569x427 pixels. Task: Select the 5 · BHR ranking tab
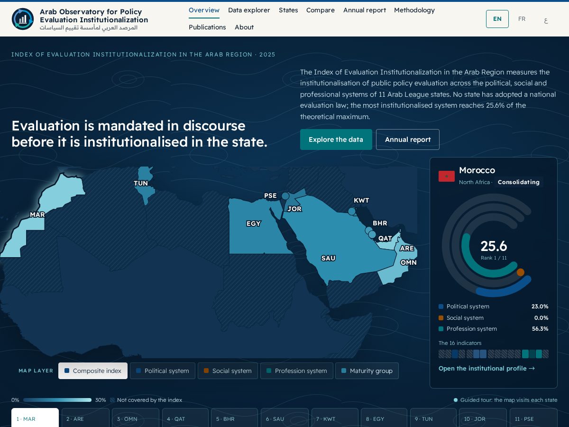234,418
